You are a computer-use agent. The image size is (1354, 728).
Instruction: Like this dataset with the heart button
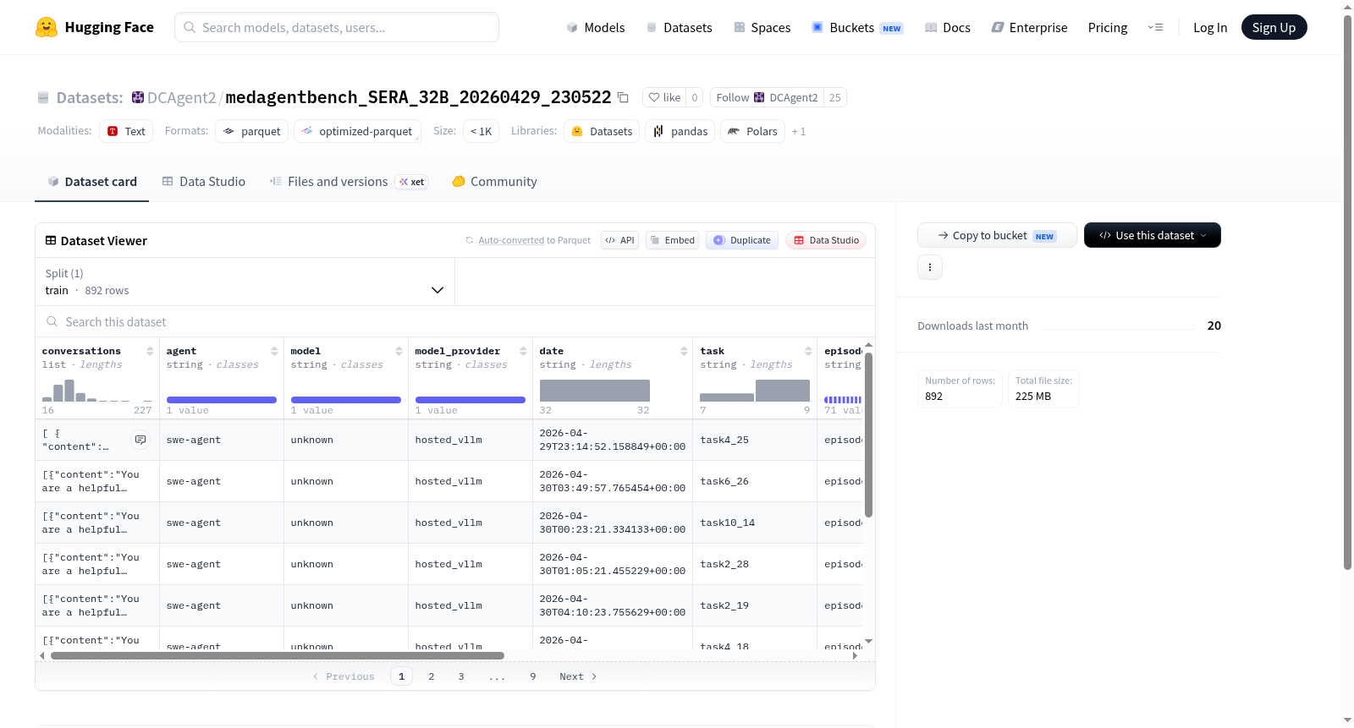[x=664, y=97]
